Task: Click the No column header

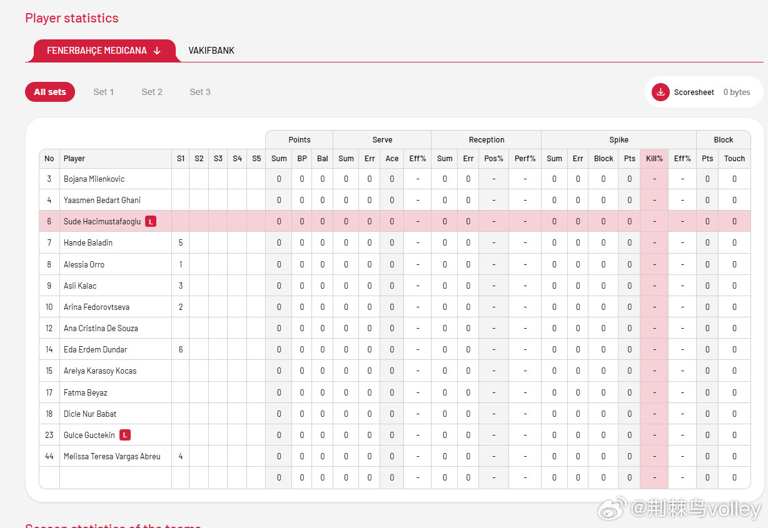Action: [49, 159]
